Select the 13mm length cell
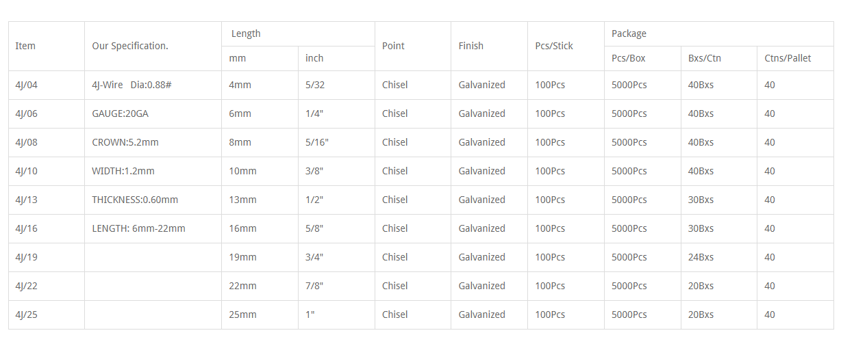This screenshot has width=841, height=348. click(260, 200)
